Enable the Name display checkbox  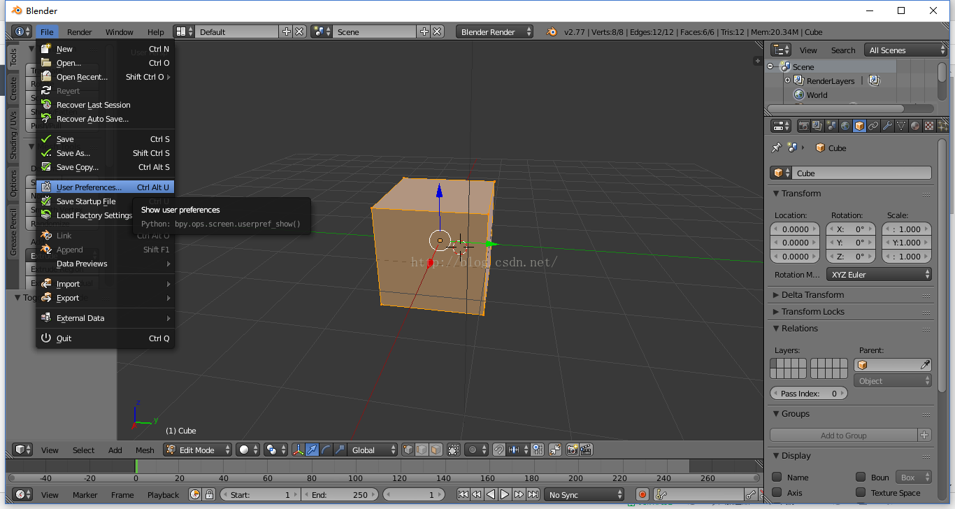click(x=777, y=477)
